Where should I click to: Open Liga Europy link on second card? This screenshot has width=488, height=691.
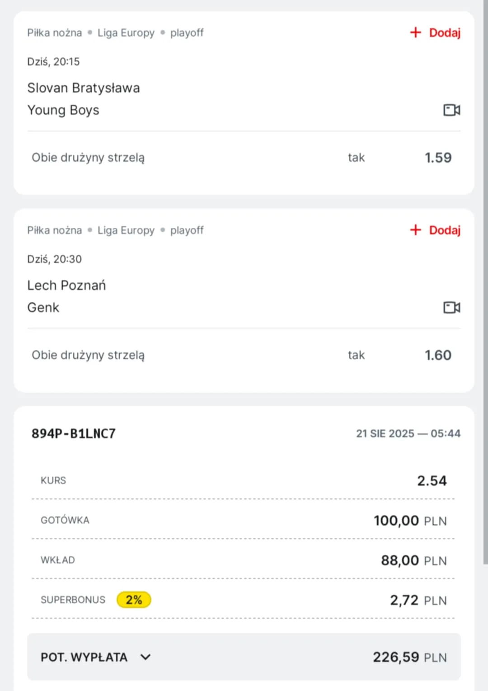tap(126, 230)
